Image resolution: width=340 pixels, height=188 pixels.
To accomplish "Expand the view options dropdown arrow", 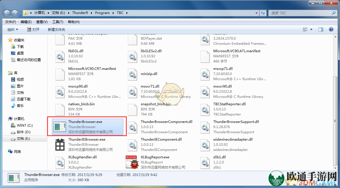I will tap(311, 29).
